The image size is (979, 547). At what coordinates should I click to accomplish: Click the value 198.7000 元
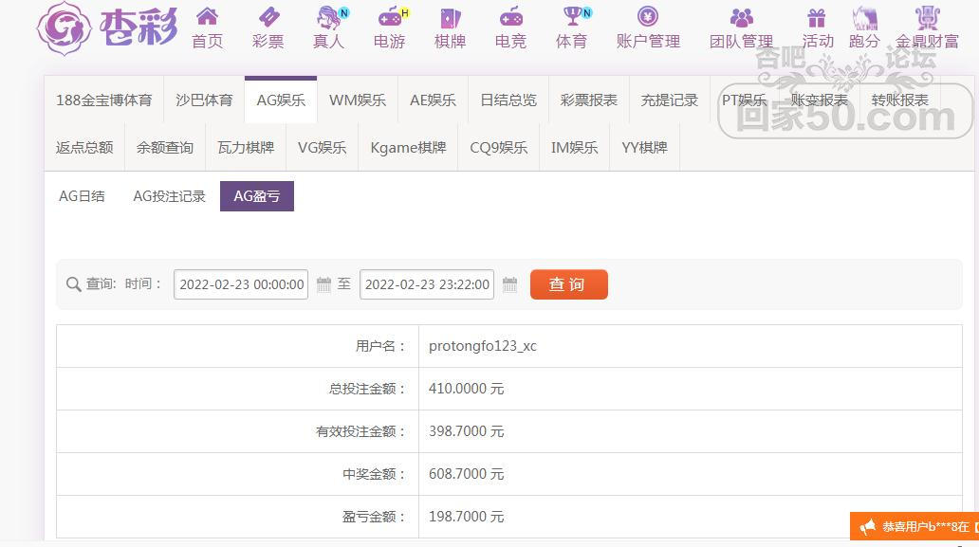[467, 517]
